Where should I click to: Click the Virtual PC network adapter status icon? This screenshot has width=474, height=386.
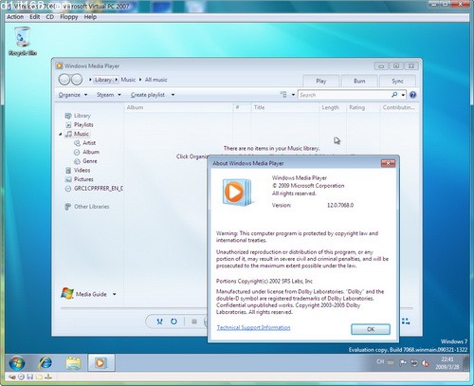pyautogui.click(x=48, y=377)
